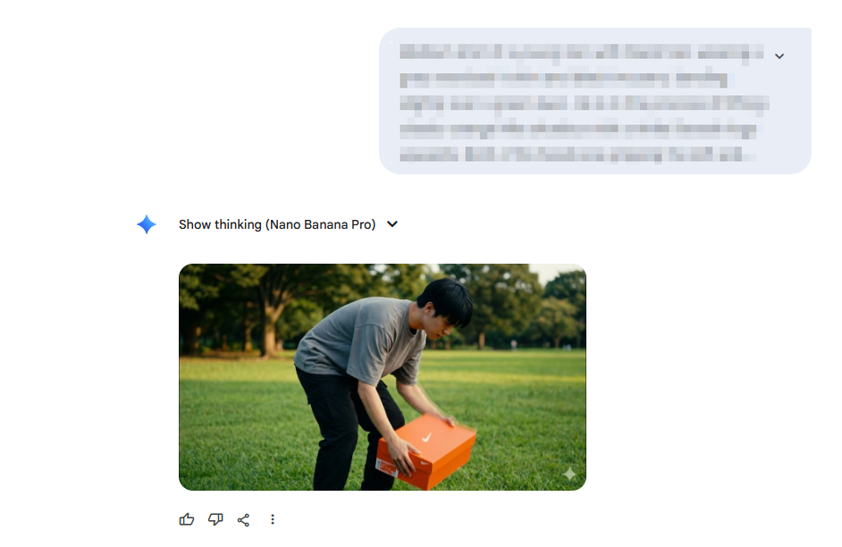This screenshot has height=547, width=842.
Task: Expand the Show thinking chevron arrow
Action: (392, 223)
